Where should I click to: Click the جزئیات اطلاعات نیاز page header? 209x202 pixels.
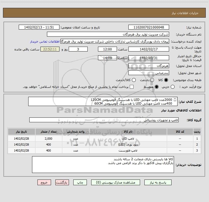[185, 13]
